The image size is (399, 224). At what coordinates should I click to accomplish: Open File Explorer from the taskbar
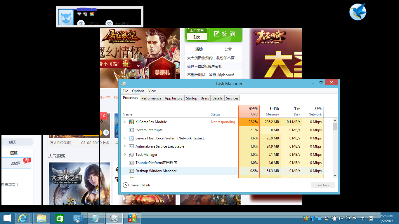42,218
